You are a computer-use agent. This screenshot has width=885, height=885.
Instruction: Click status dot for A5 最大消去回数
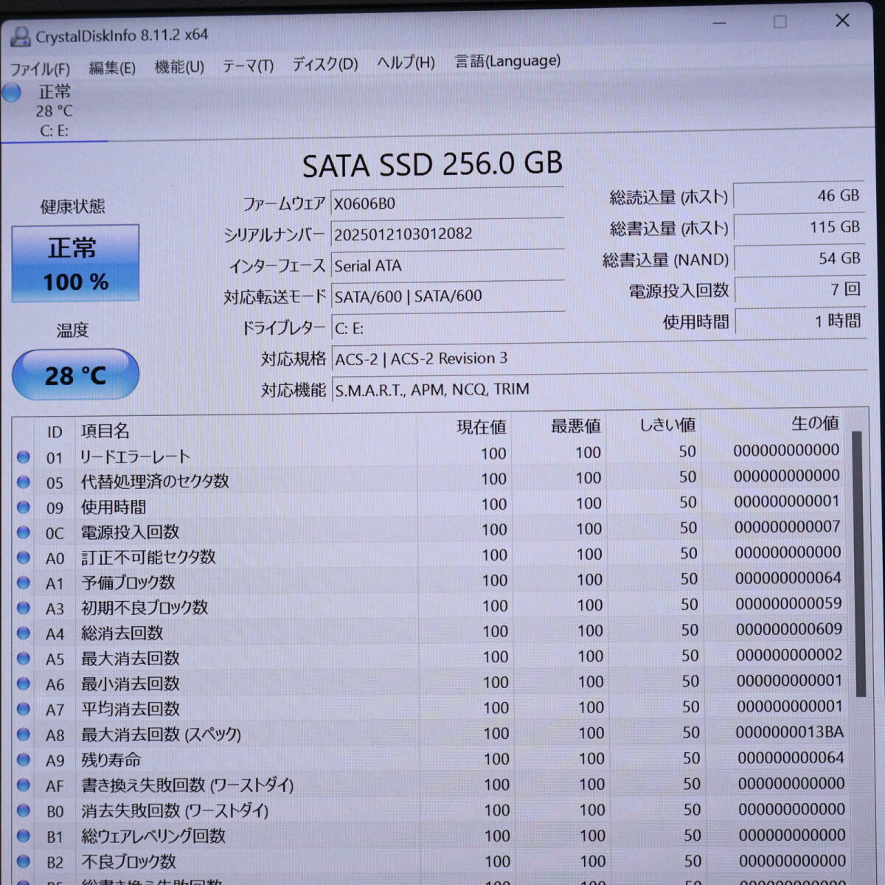coord(24,659)
